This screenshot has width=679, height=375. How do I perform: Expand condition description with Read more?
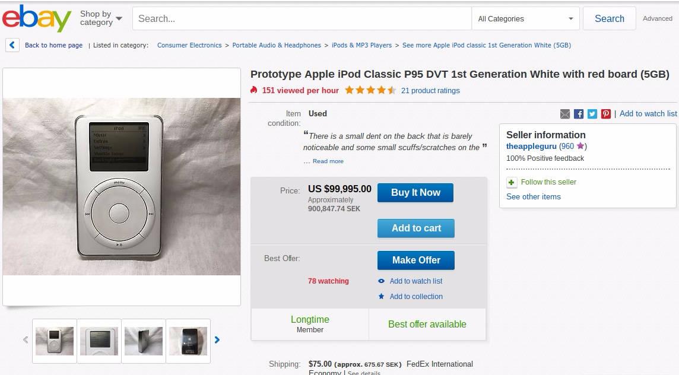click(328, 161)
